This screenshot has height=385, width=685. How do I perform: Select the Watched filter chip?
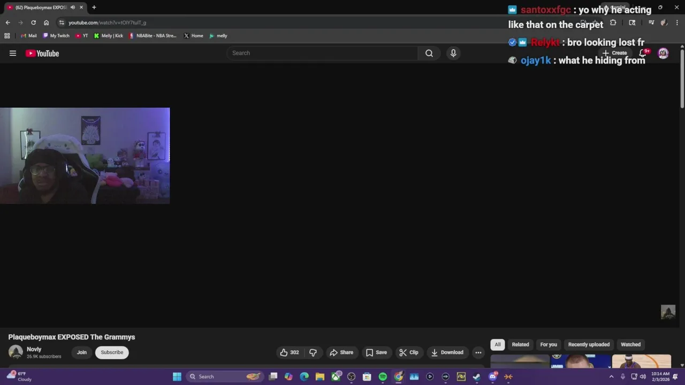tap(630, 344)
